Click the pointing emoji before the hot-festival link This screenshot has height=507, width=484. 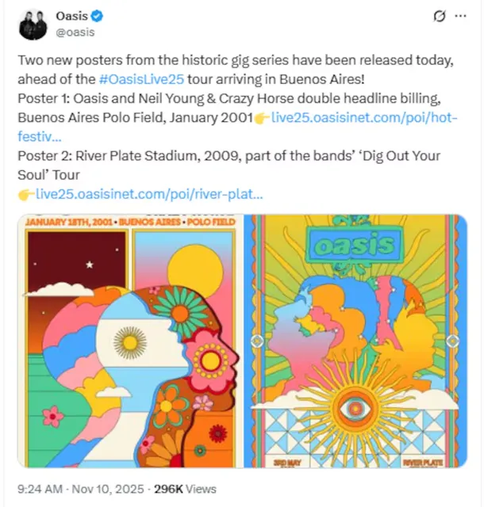pyautogui.click(x=262, y=118)
